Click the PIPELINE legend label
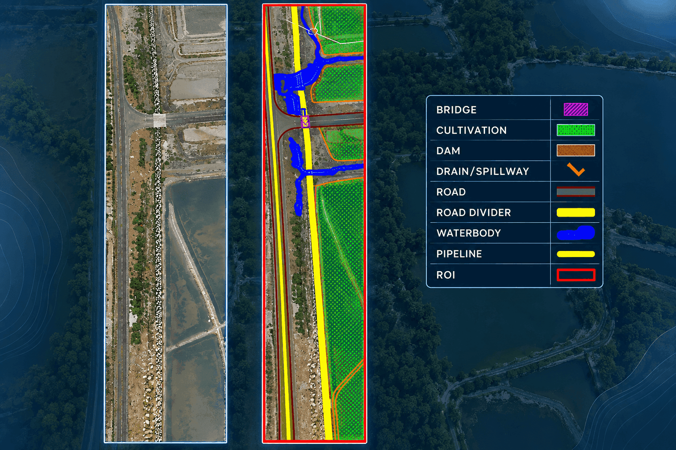Viewport: 676px width, 450px height. pyautogui.click(x=459, y=254)
